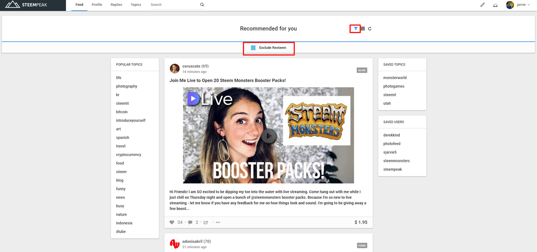The width and height of the screenshot is (537, 252).
Task: Open the write post pencil icon
Action: click(x=482, y=5)
